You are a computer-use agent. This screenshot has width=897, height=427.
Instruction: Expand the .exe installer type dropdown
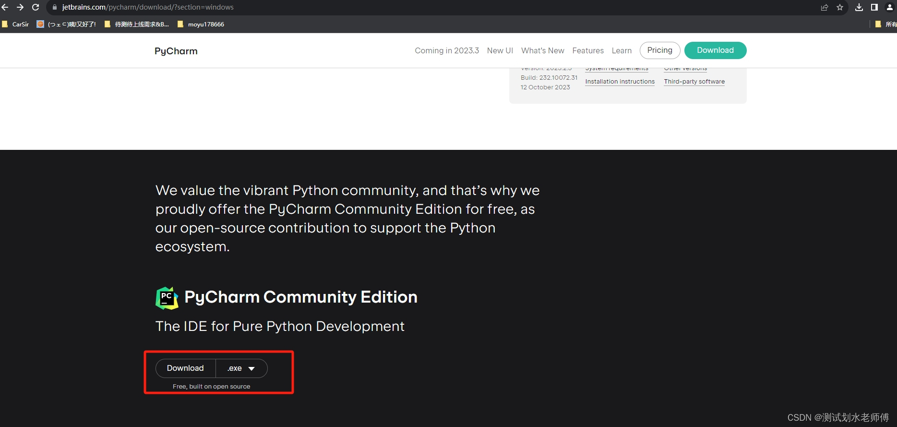point(241,368)
